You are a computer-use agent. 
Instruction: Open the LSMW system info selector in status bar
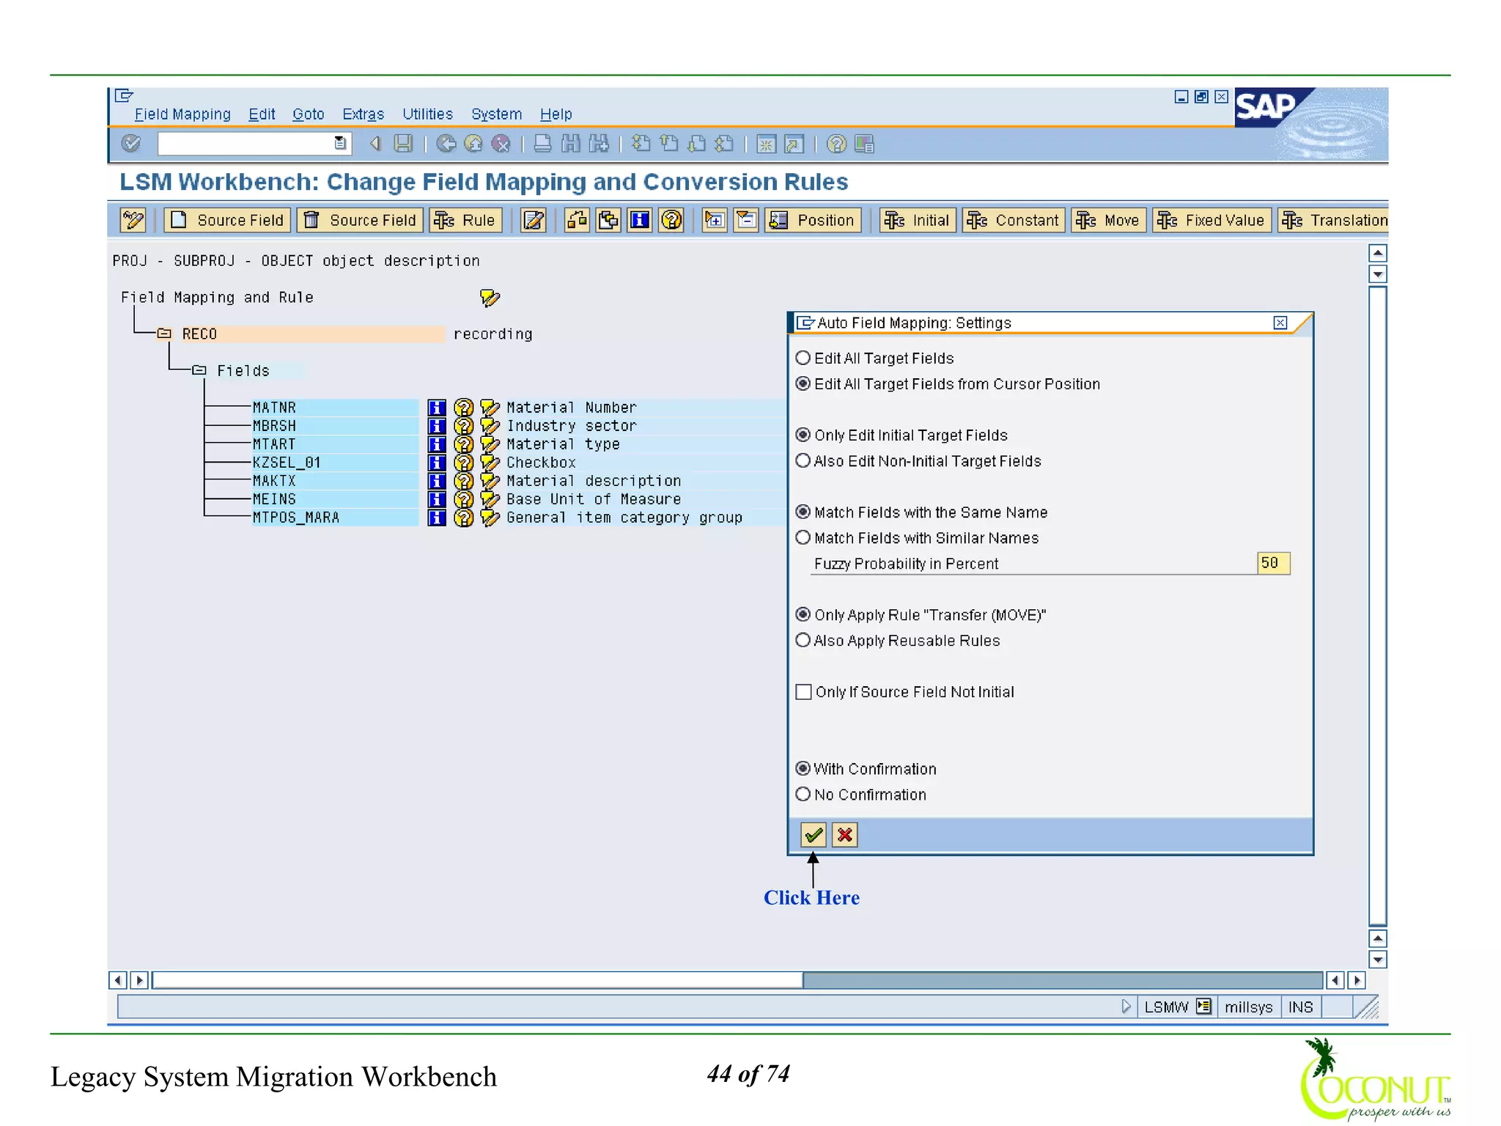pos(1204,1007)
